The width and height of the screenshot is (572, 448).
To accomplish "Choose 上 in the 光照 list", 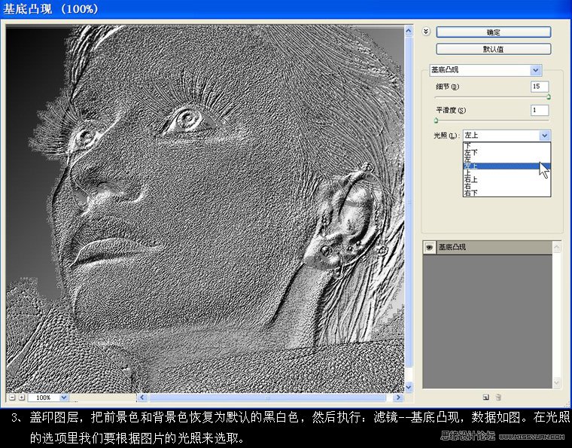I will click(x=507, y=173).
